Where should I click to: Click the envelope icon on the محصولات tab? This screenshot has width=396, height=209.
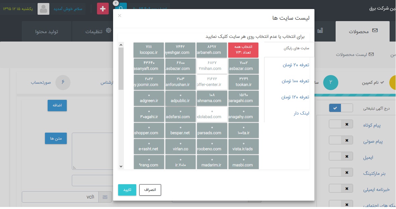click(x=375, y=30)
